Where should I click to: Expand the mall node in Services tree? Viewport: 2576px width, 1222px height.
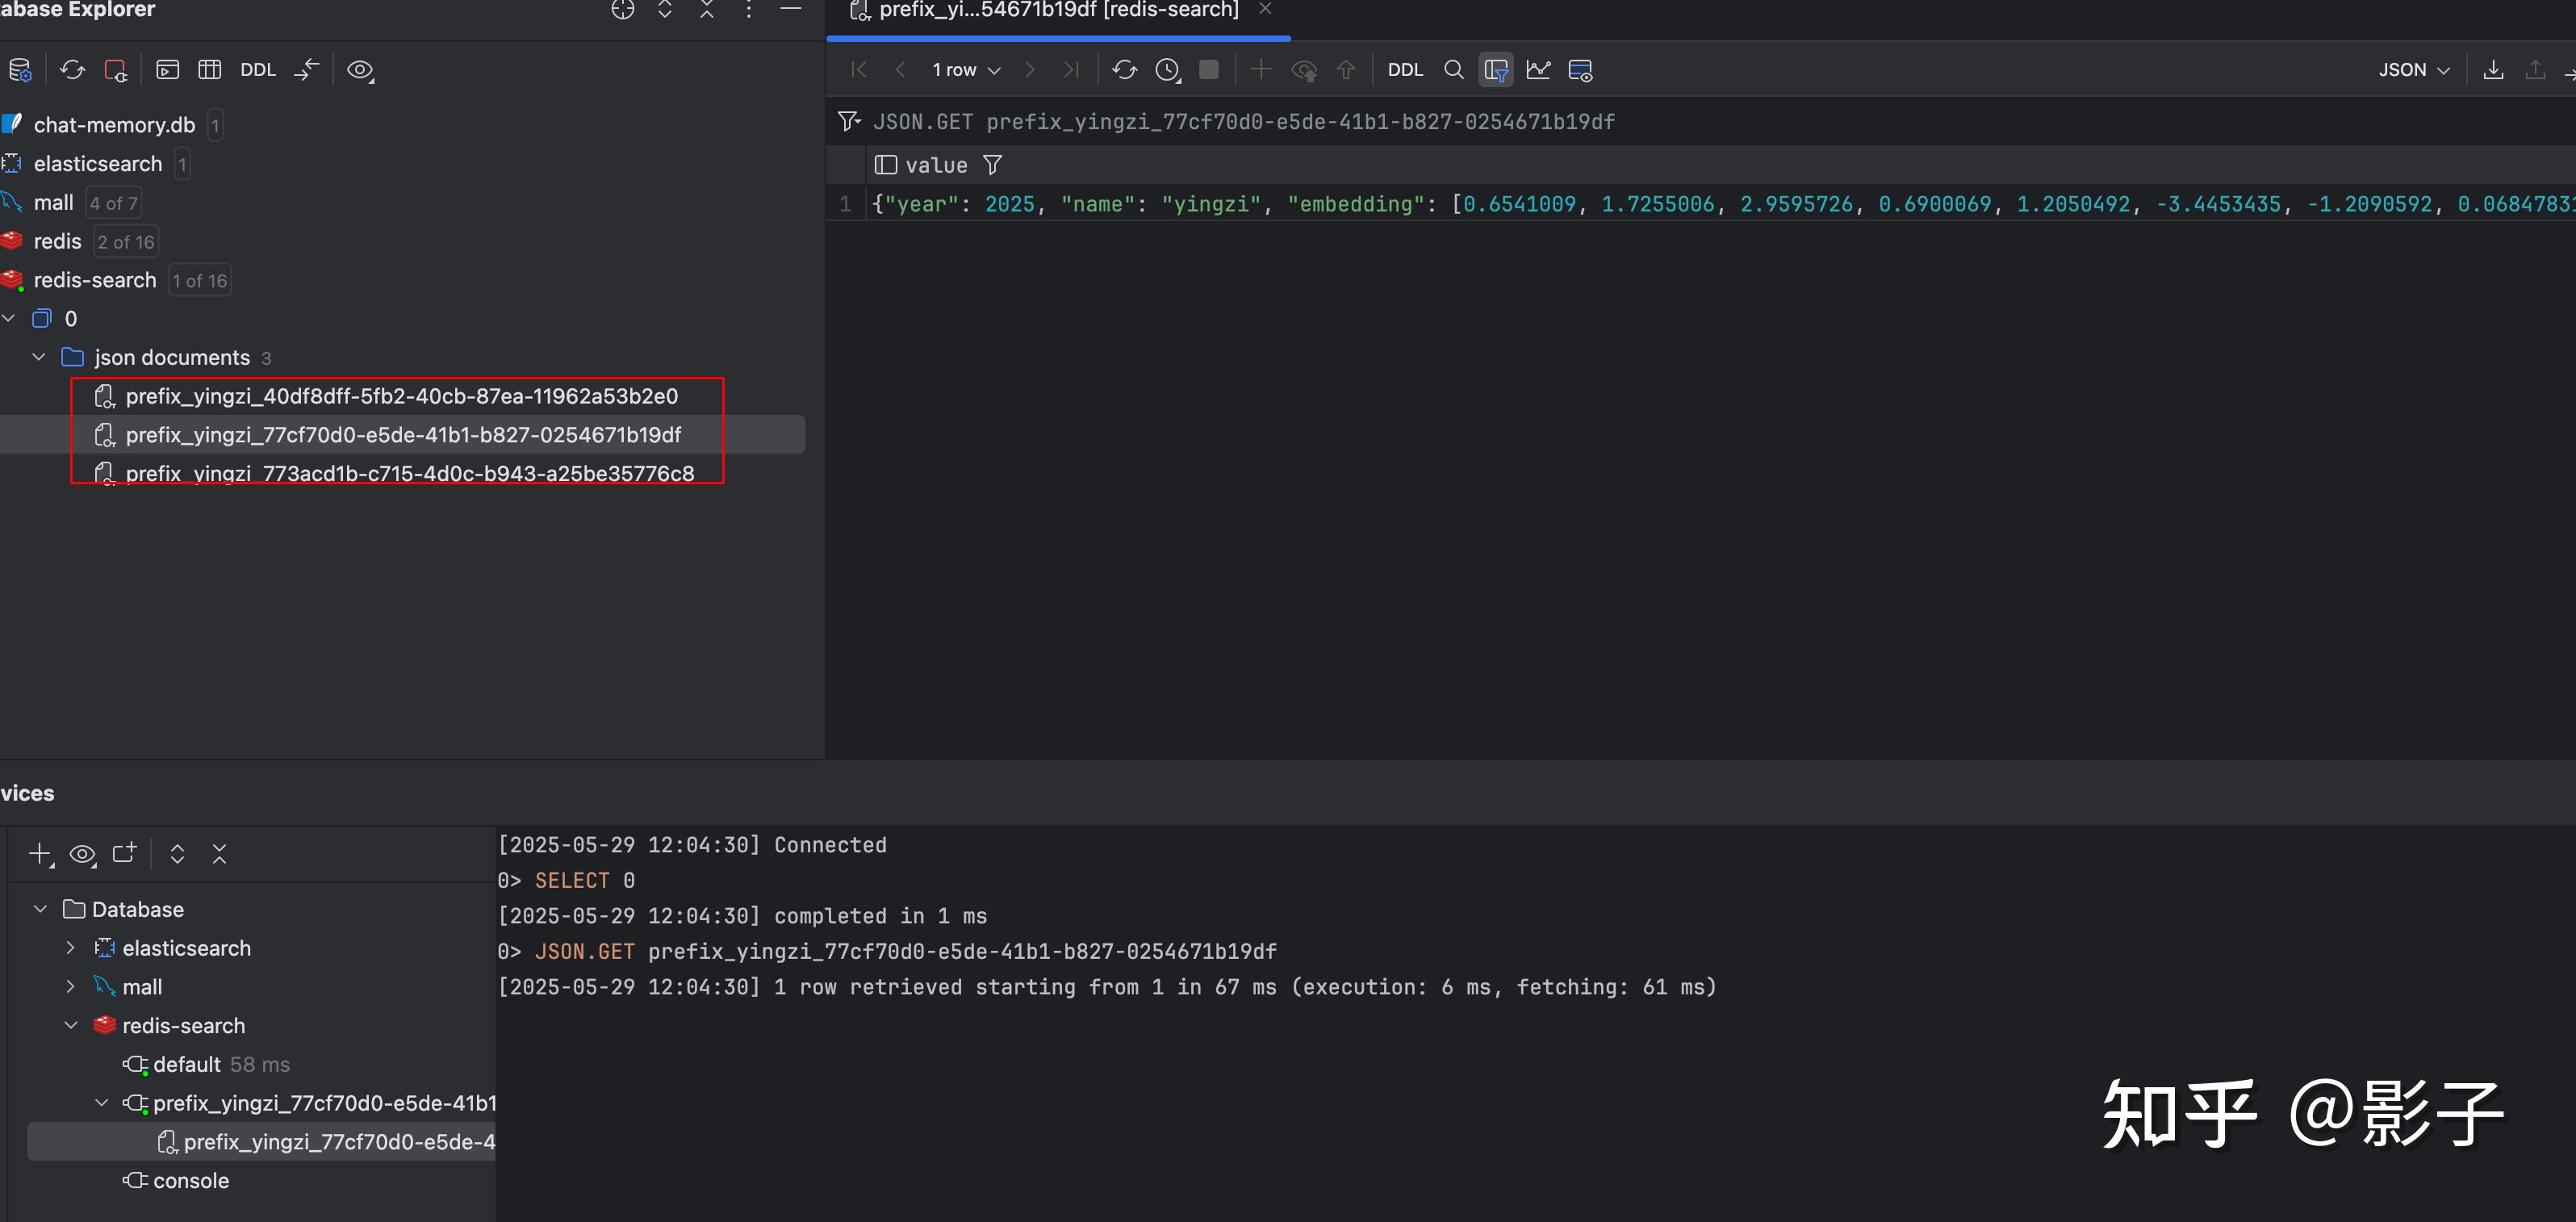pyautogui.click(x=70, y=987)
